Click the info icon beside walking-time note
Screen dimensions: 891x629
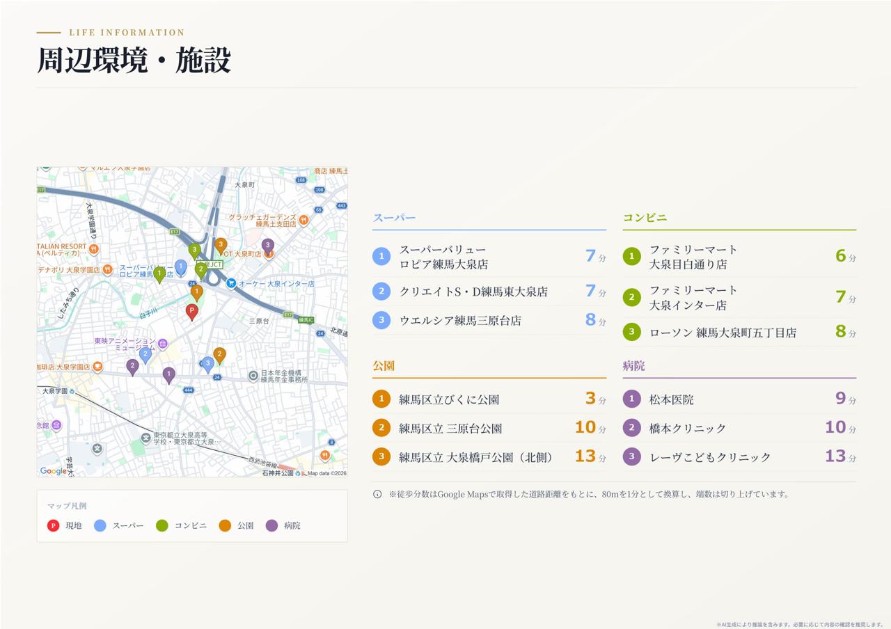[377, 494]
